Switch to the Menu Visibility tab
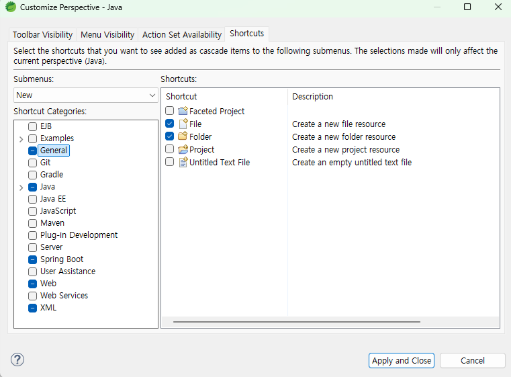Screen dimensions: 511x377 pos(107,34)
